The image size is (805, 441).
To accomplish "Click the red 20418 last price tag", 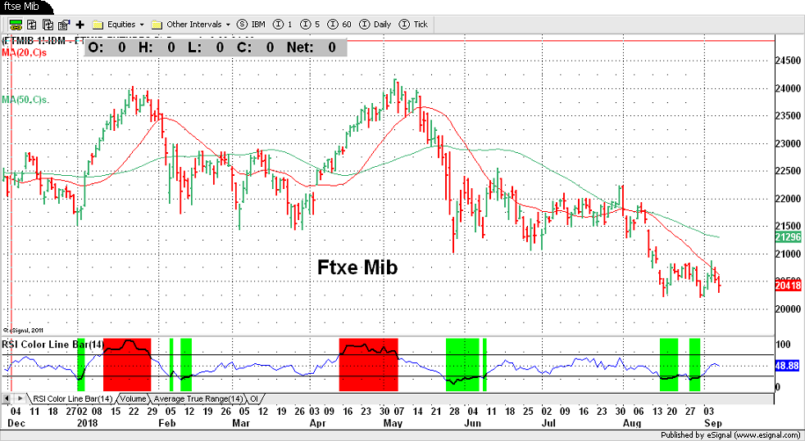I will click(x=788, y=286).
